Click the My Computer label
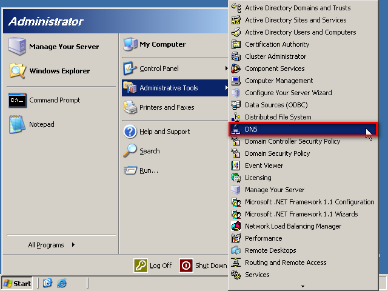Screen dimensions: 388x291 [x=162, y=44]
